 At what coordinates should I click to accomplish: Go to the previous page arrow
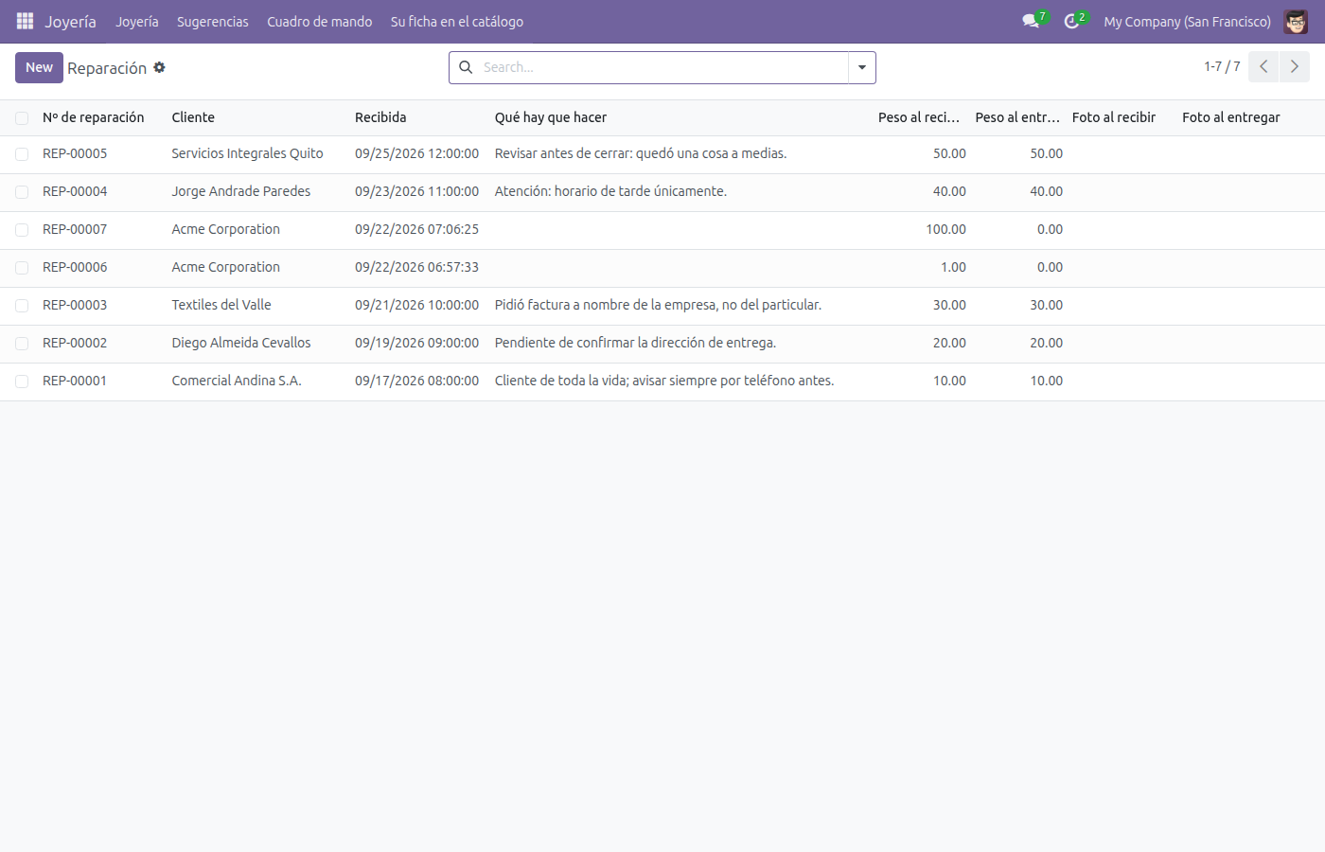(x=1263, y=67)
